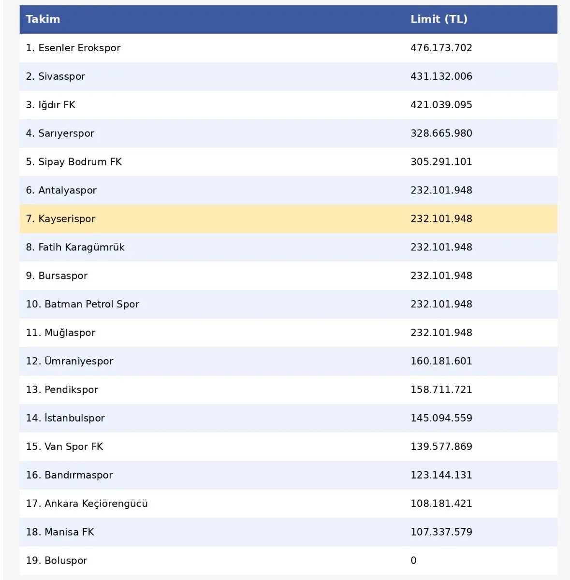Select team 3. Iğdır FK
The width and height of the screenshot is (570, 580).
pyautogui.click(x=50, y=105)
